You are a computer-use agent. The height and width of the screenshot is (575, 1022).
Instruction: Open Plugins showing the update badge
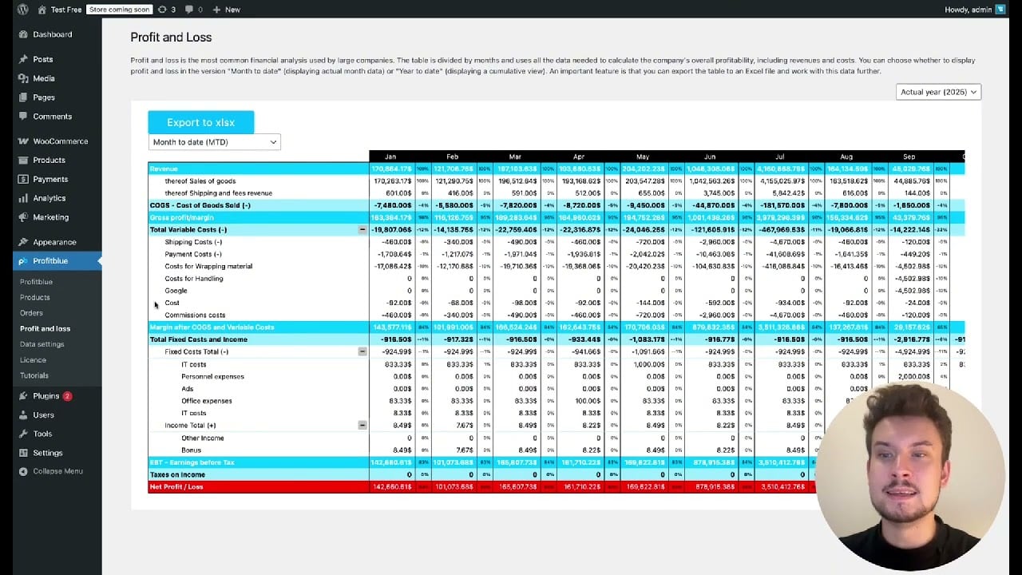44,395
